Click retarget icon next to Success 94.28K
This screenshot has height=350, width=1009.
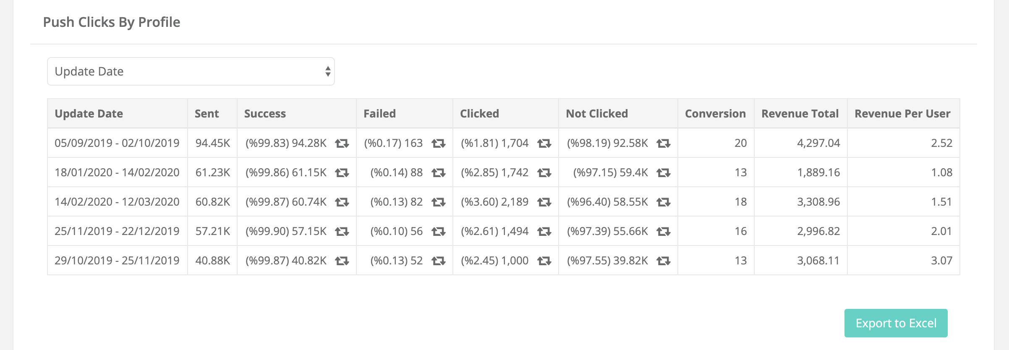342,144
